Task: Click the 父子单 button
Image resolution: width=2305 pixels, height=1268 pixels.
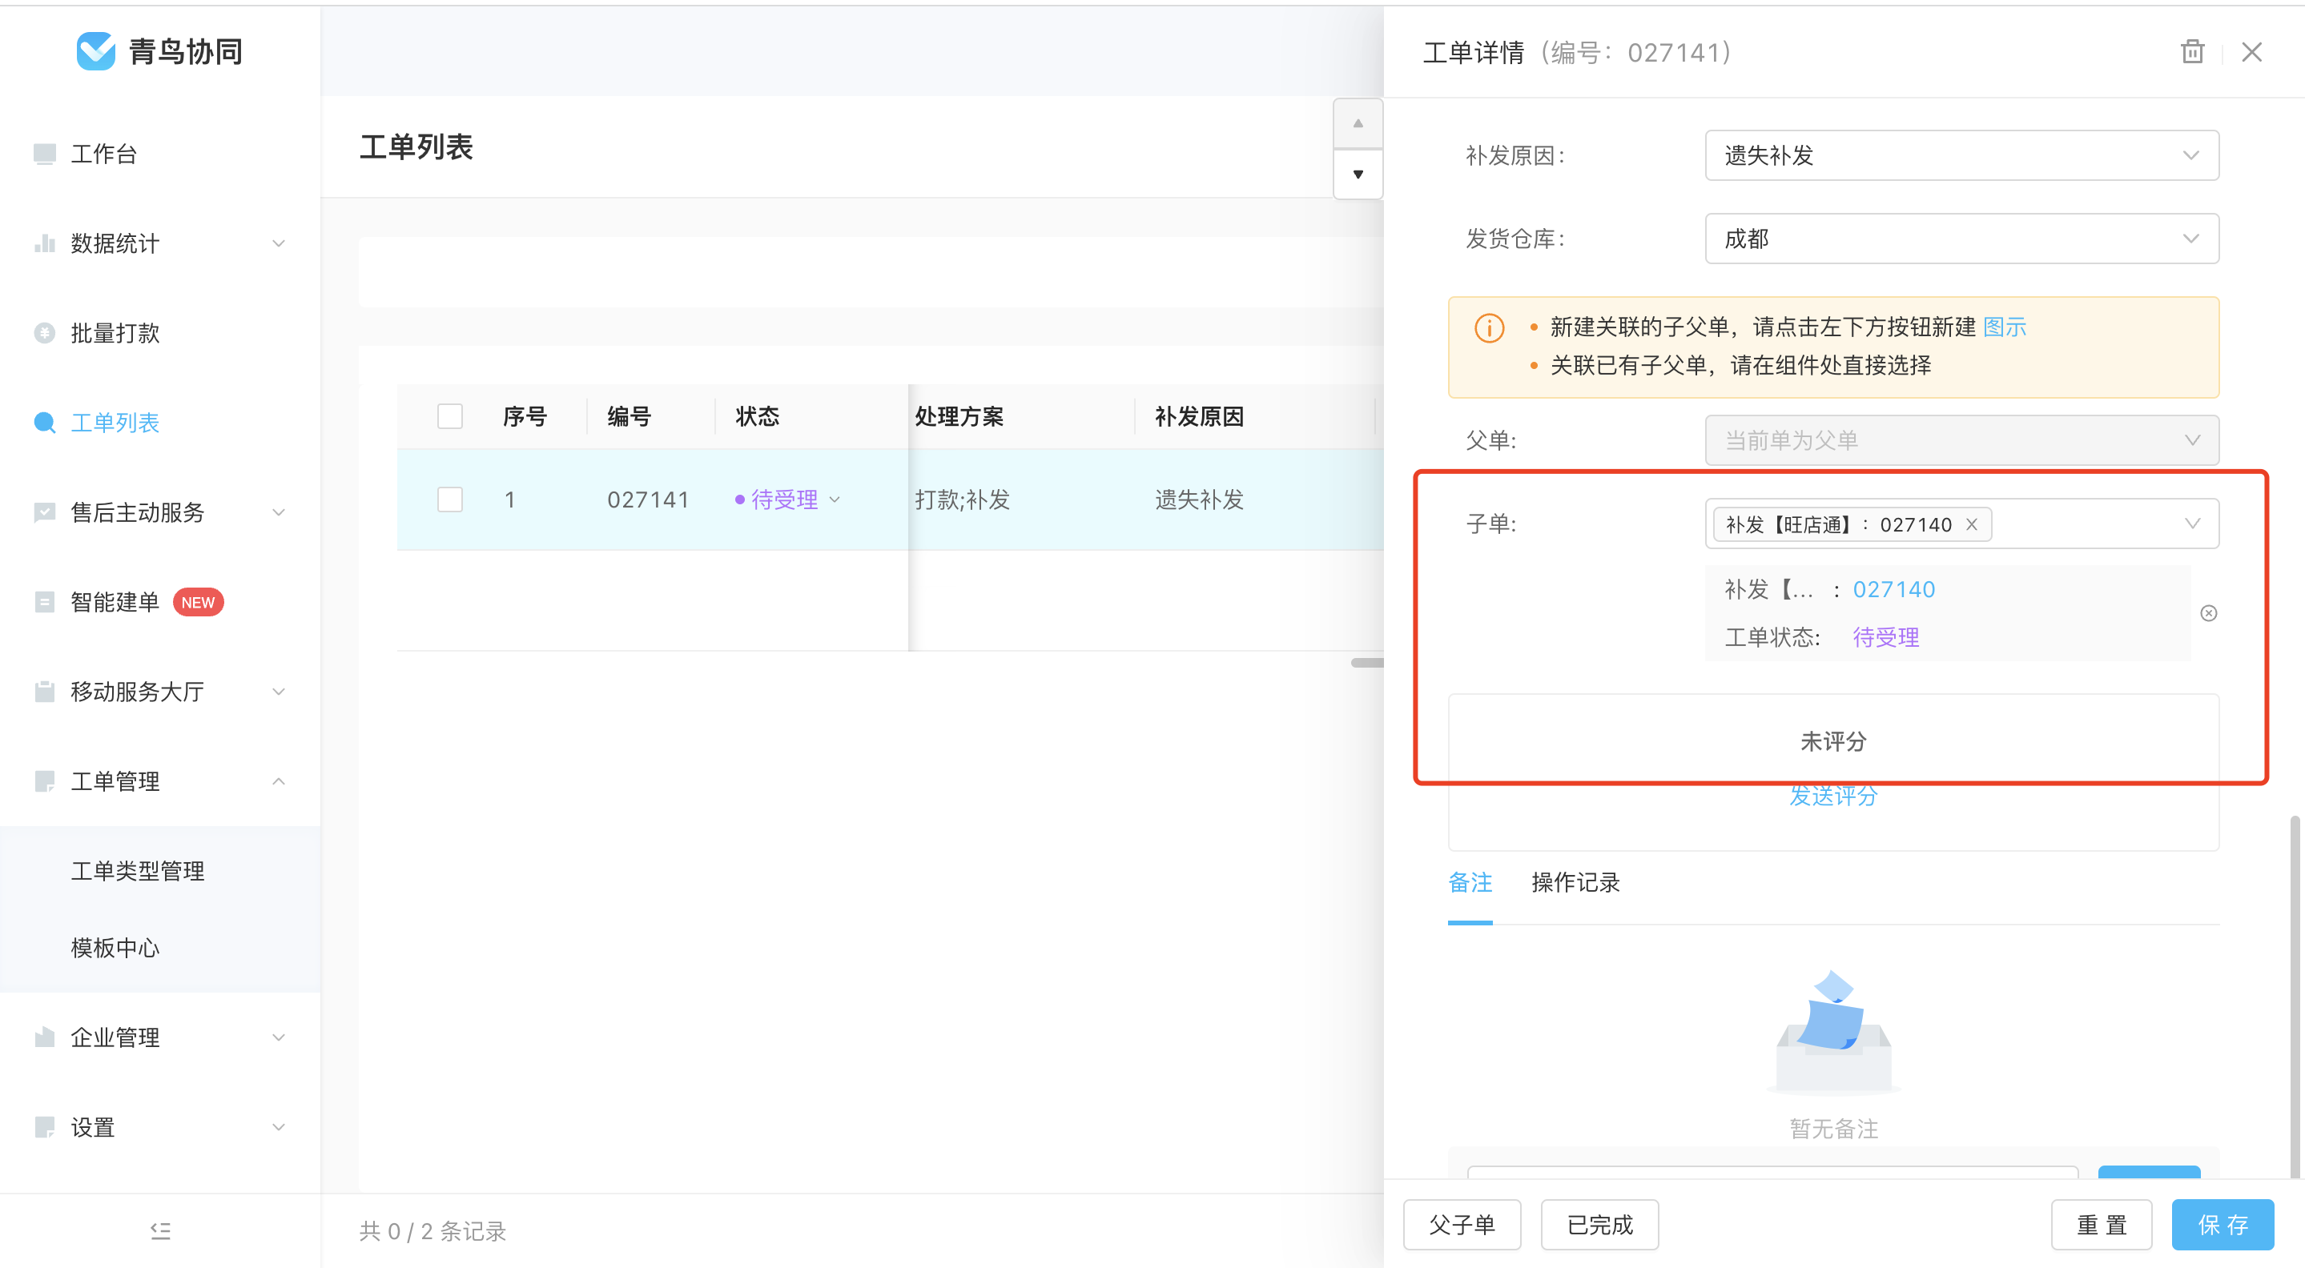Action: (1461, 1224)
